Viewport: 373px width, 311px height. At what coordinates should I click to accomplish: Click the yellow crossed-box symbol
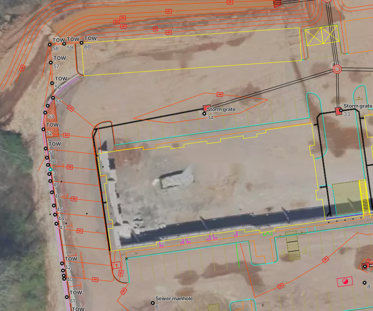(321, 36)
